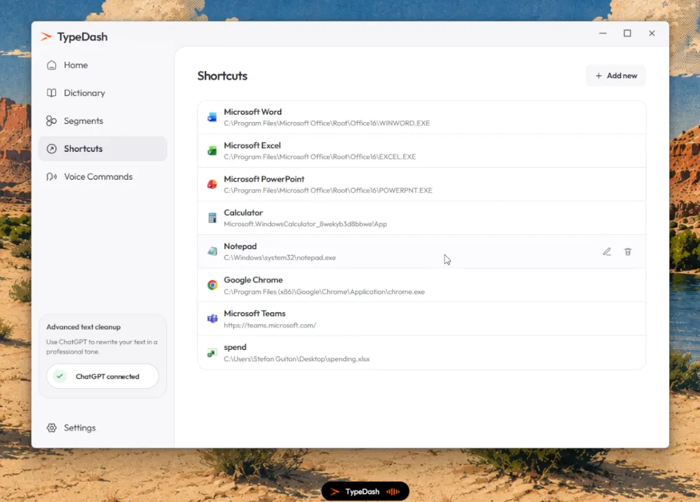Close the TypeDash window

652,33
